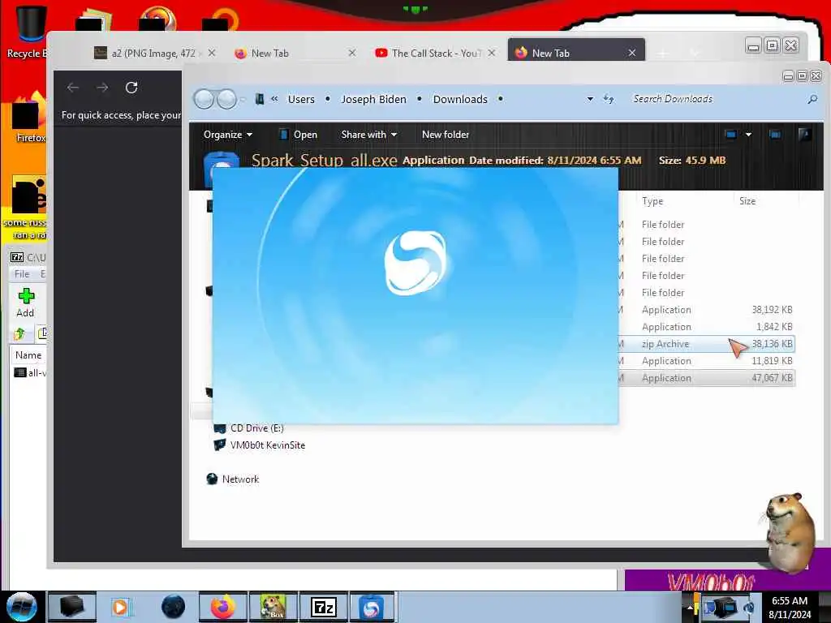The image size is (831, 623).
Task: Click Firefox's back arrow
Action: (x=73, y=88)
